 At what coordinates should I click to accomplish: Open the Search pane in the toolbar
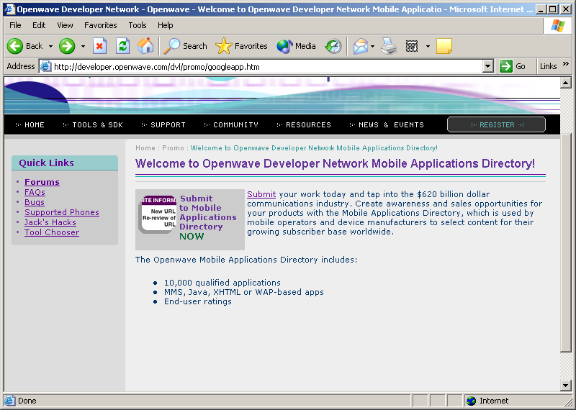click(186, 46)
